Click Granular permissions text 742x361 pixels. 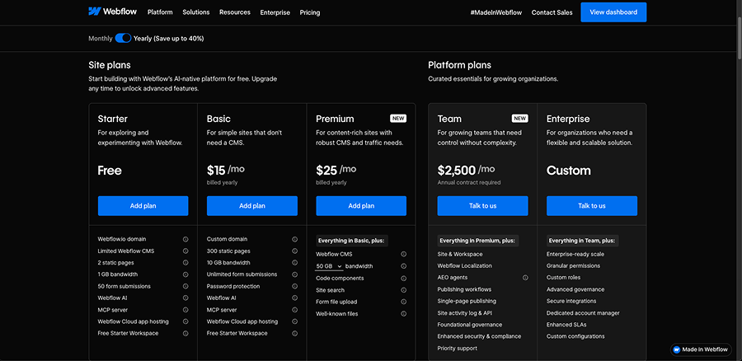click(x=573, y=266)
